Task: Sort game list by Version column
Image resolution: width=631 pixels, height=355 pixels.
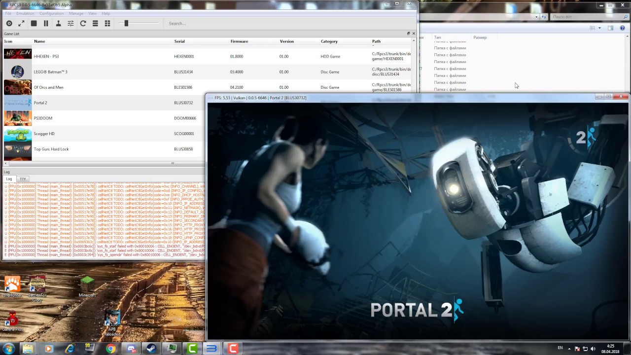Action: pos(286,41)
